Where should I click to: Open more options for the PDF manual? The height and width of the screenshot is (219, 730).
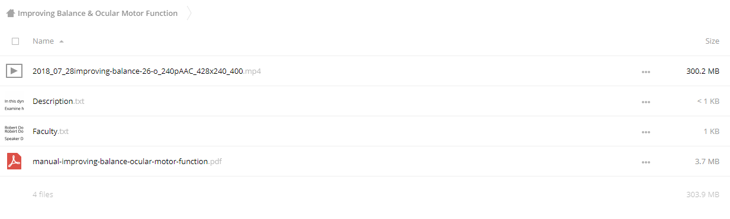pos(645,162)
